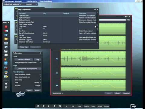Click the Clear marks button
The width and height of the screenshot is (145, 109).
pyautogui.click(x=79, y=106)
